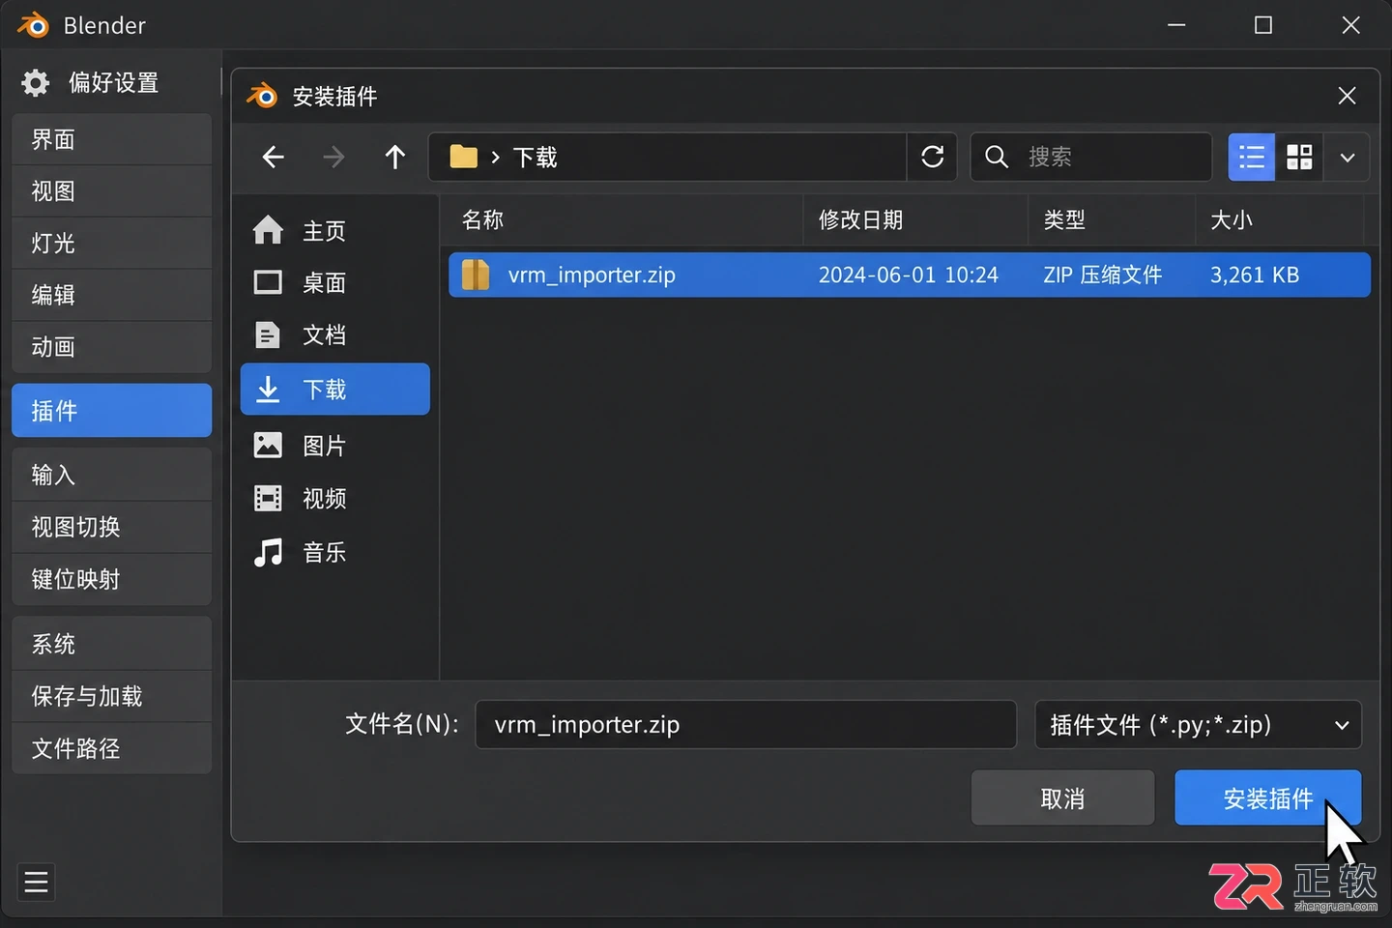Screen dimensions: 1392x928
Task: Open the 文件路径 file paths preferences tab
Action: point(111,748)
